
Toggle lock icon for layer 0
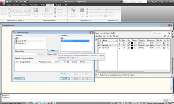[x=129, y=43]
